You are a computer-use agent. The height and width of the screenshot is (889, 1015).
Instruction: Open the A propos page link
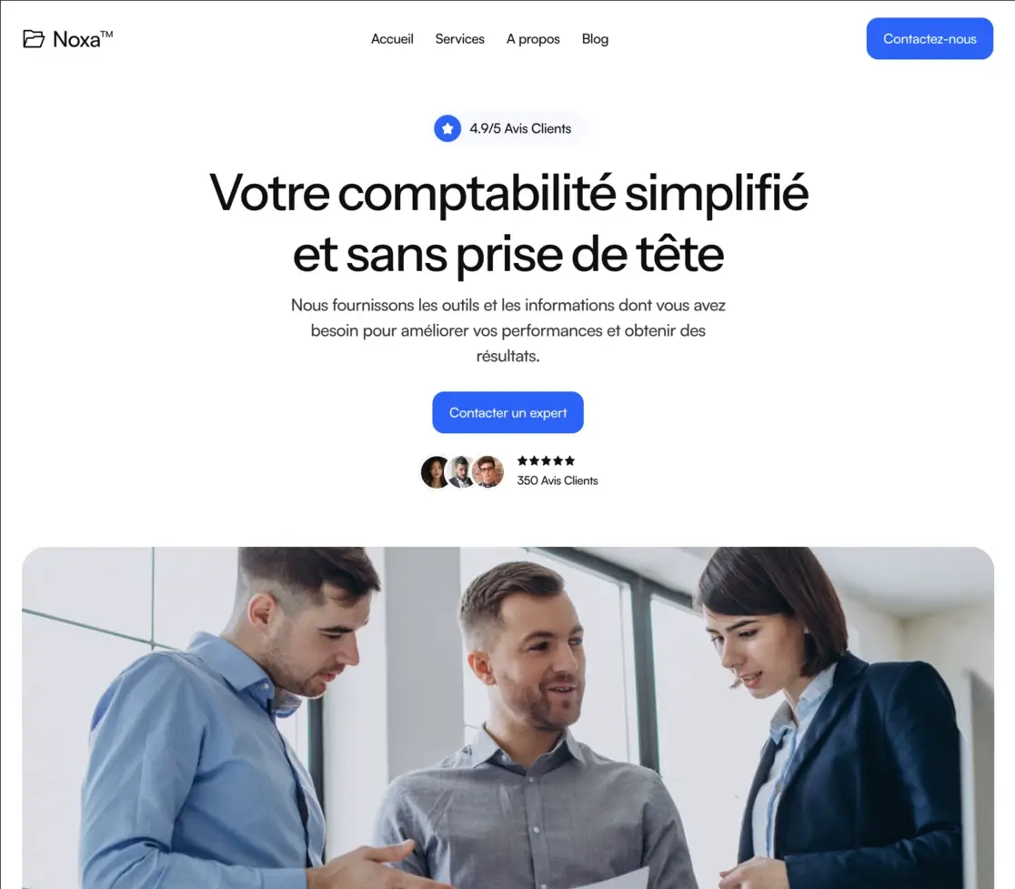coord(533,39)
